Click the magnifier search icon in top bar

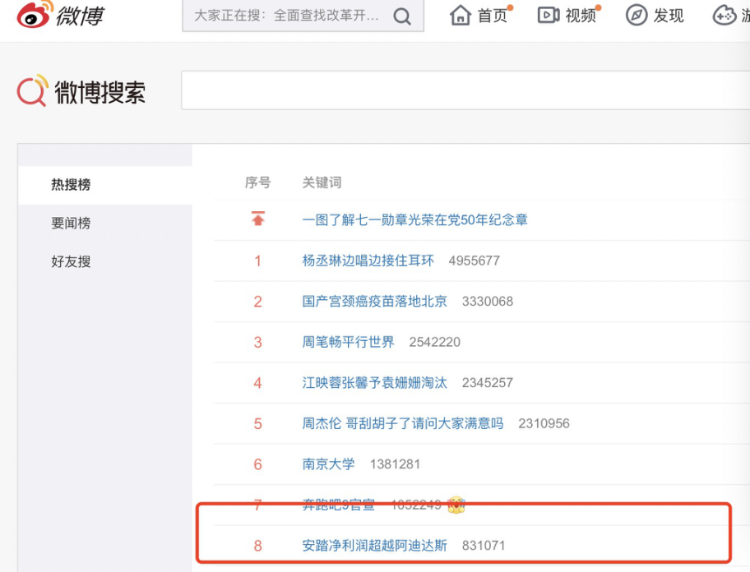pyautogui.click(x=402, y=16)
